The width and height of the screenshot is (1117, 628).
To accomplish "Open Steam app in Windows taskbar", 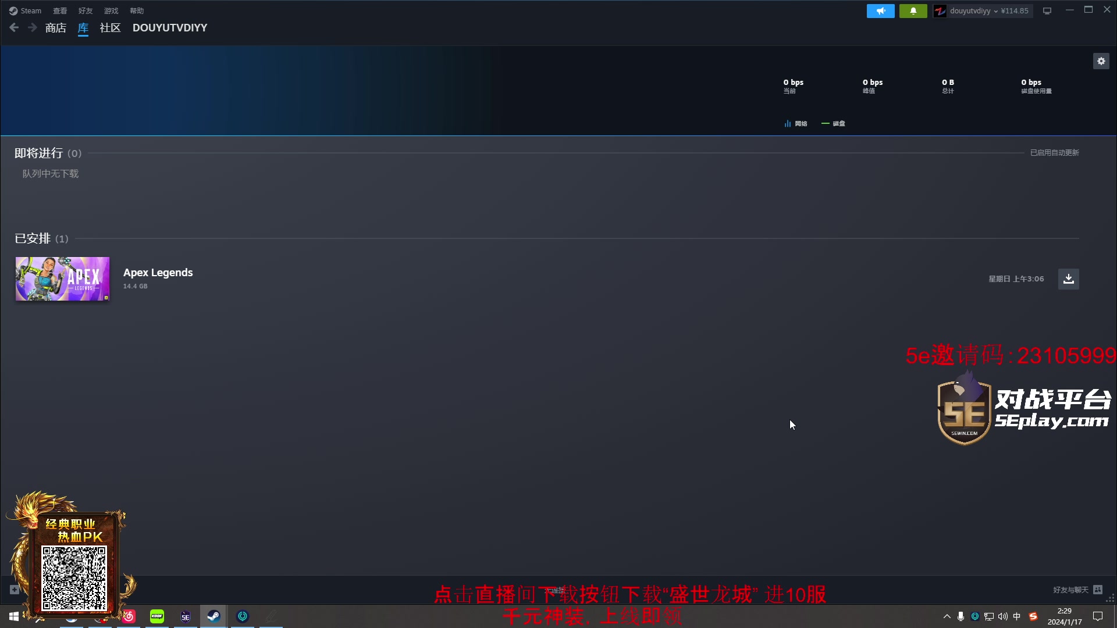I will pos(214,616).
